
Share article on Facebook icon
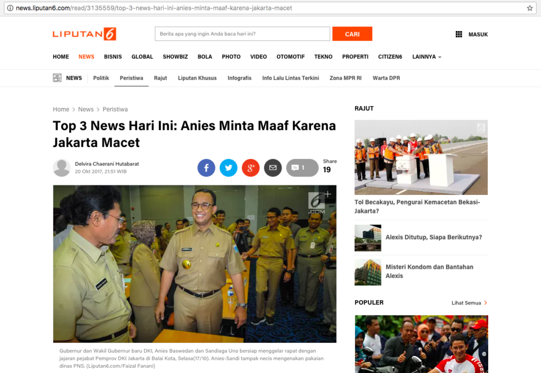tap(206, 168)
